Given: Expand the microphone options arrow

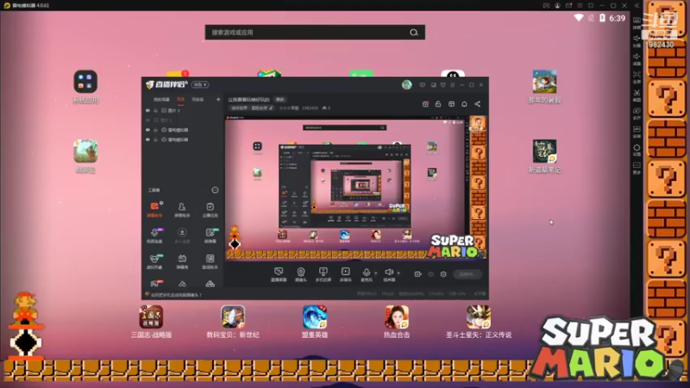Looking at the screenshot, I should coord(376,272).
